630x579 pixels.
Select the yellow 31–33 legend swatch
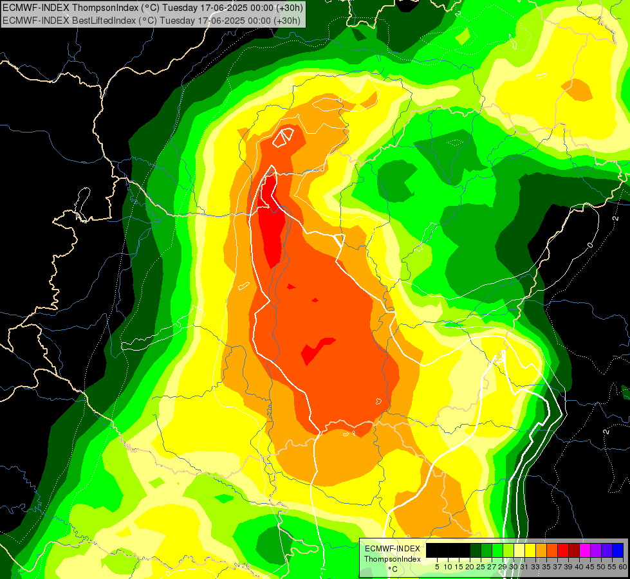tap(530, 550)
